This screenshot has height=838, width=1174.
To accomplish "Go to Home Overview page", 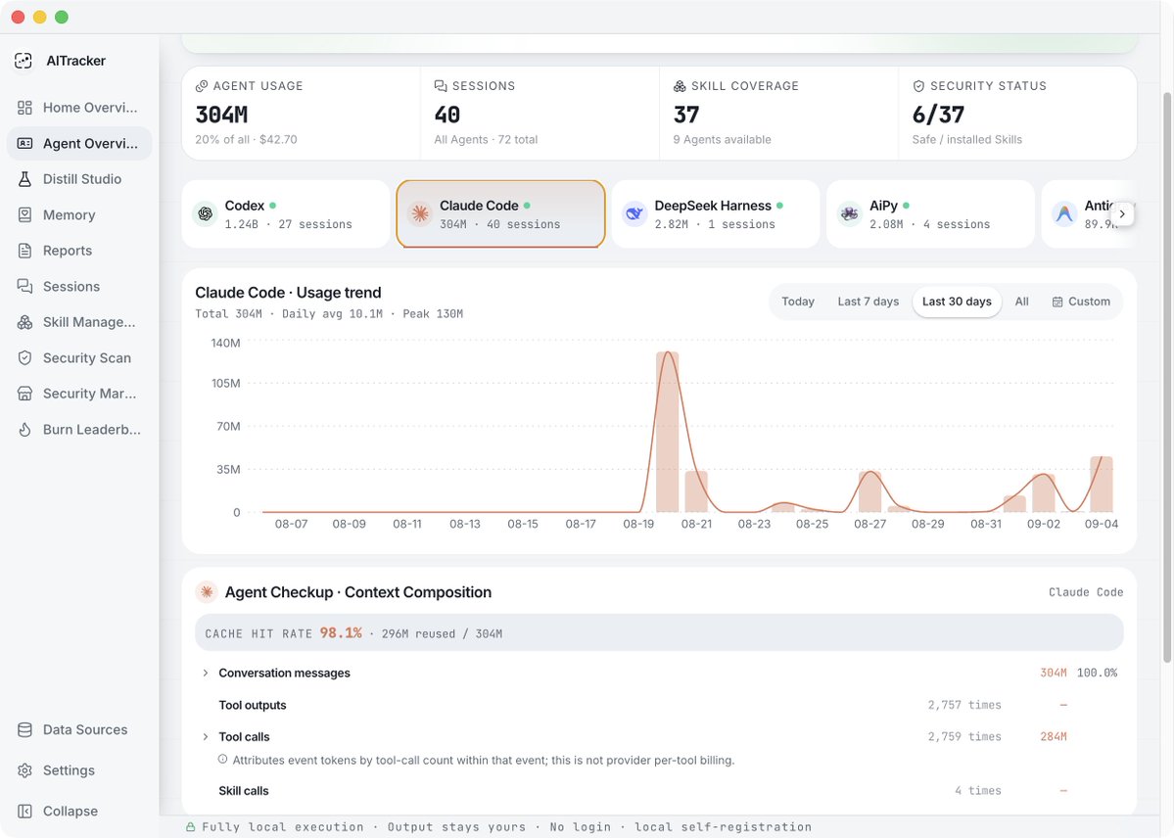I will 79,108.
